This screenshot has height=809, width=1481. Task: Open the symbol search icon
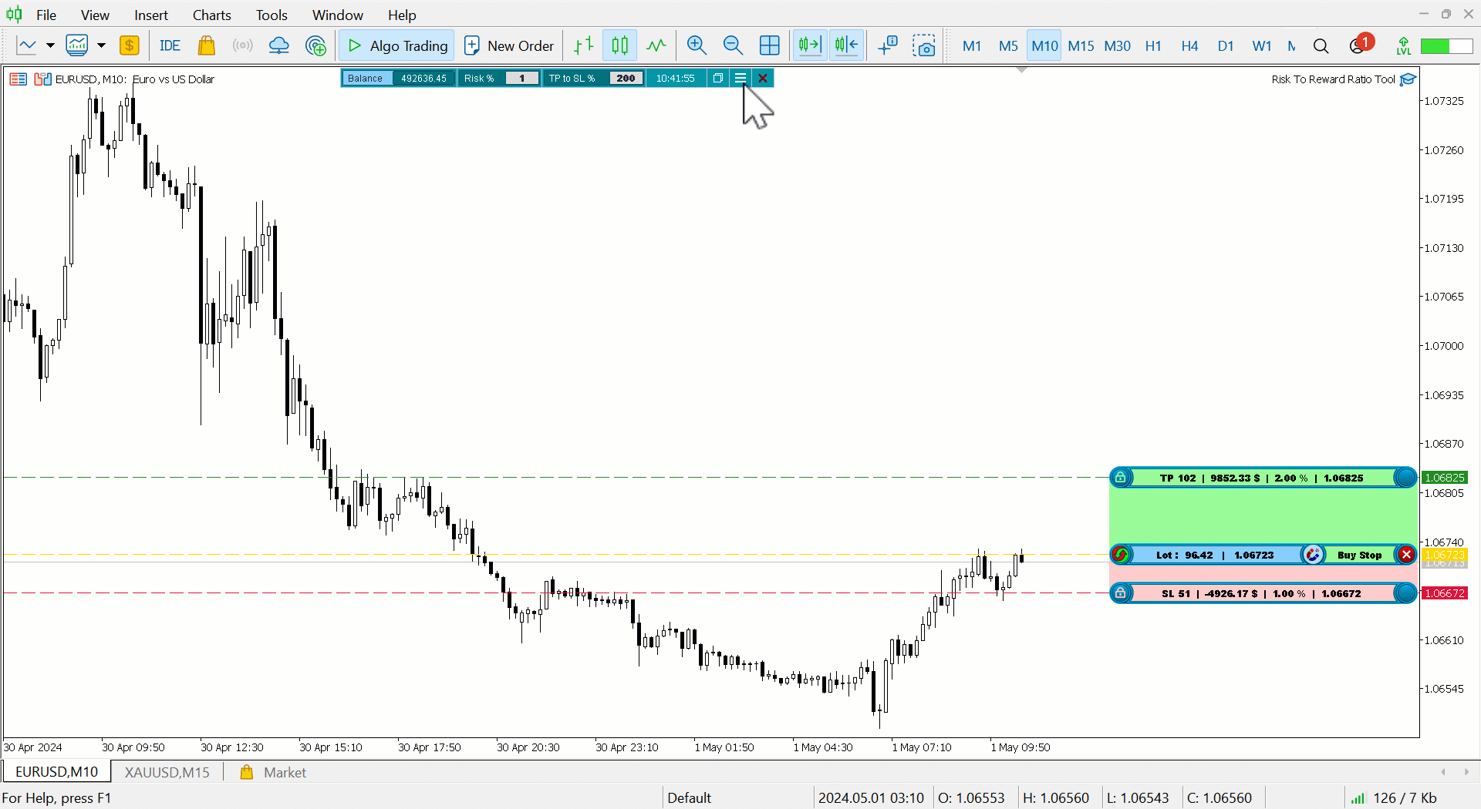(1321, 46)
